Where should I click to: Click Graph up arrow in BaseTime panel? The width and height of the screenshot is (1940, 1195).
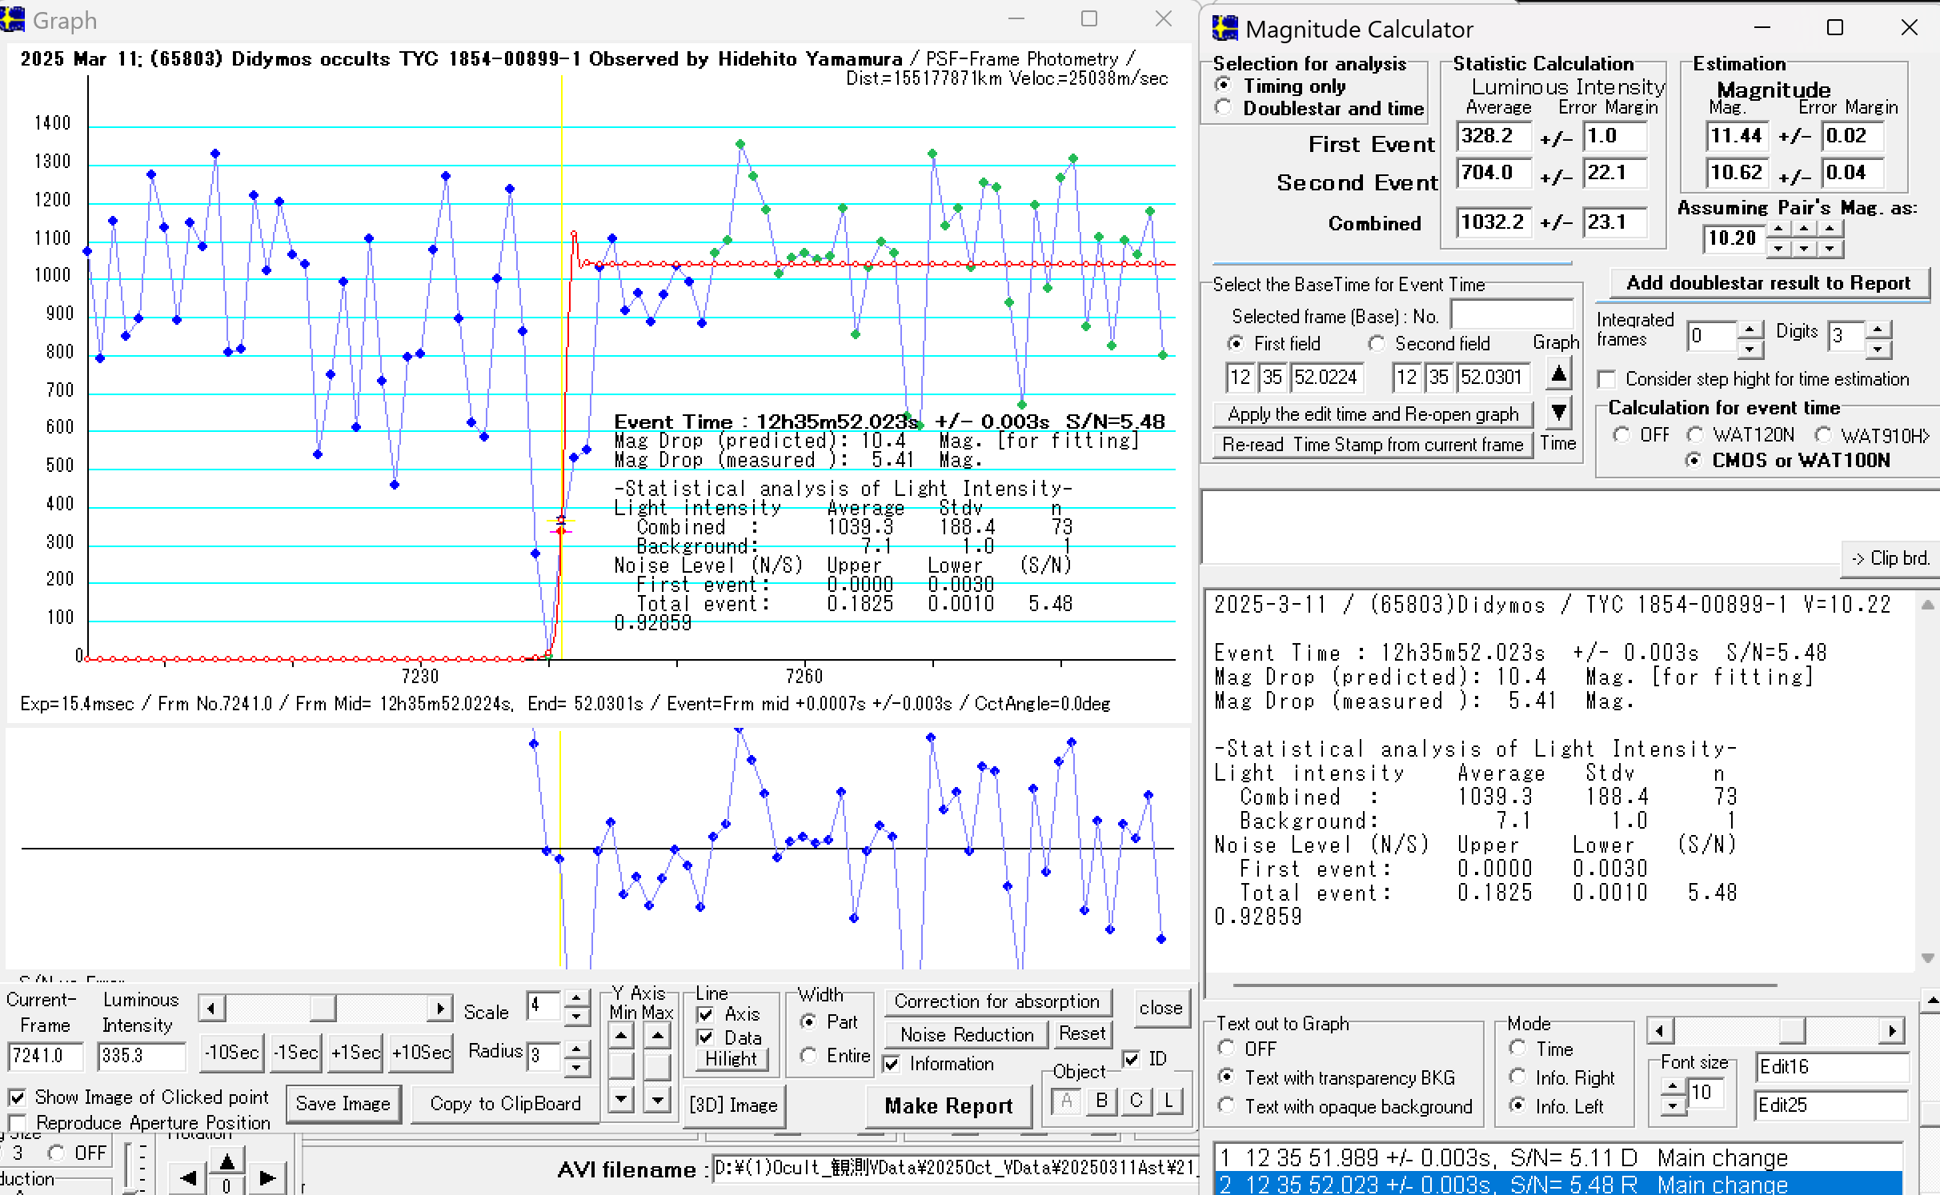(x=1558, y=374)
